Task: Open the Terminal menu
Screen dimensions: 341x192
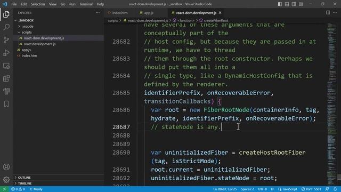Action: click(86, 4)
